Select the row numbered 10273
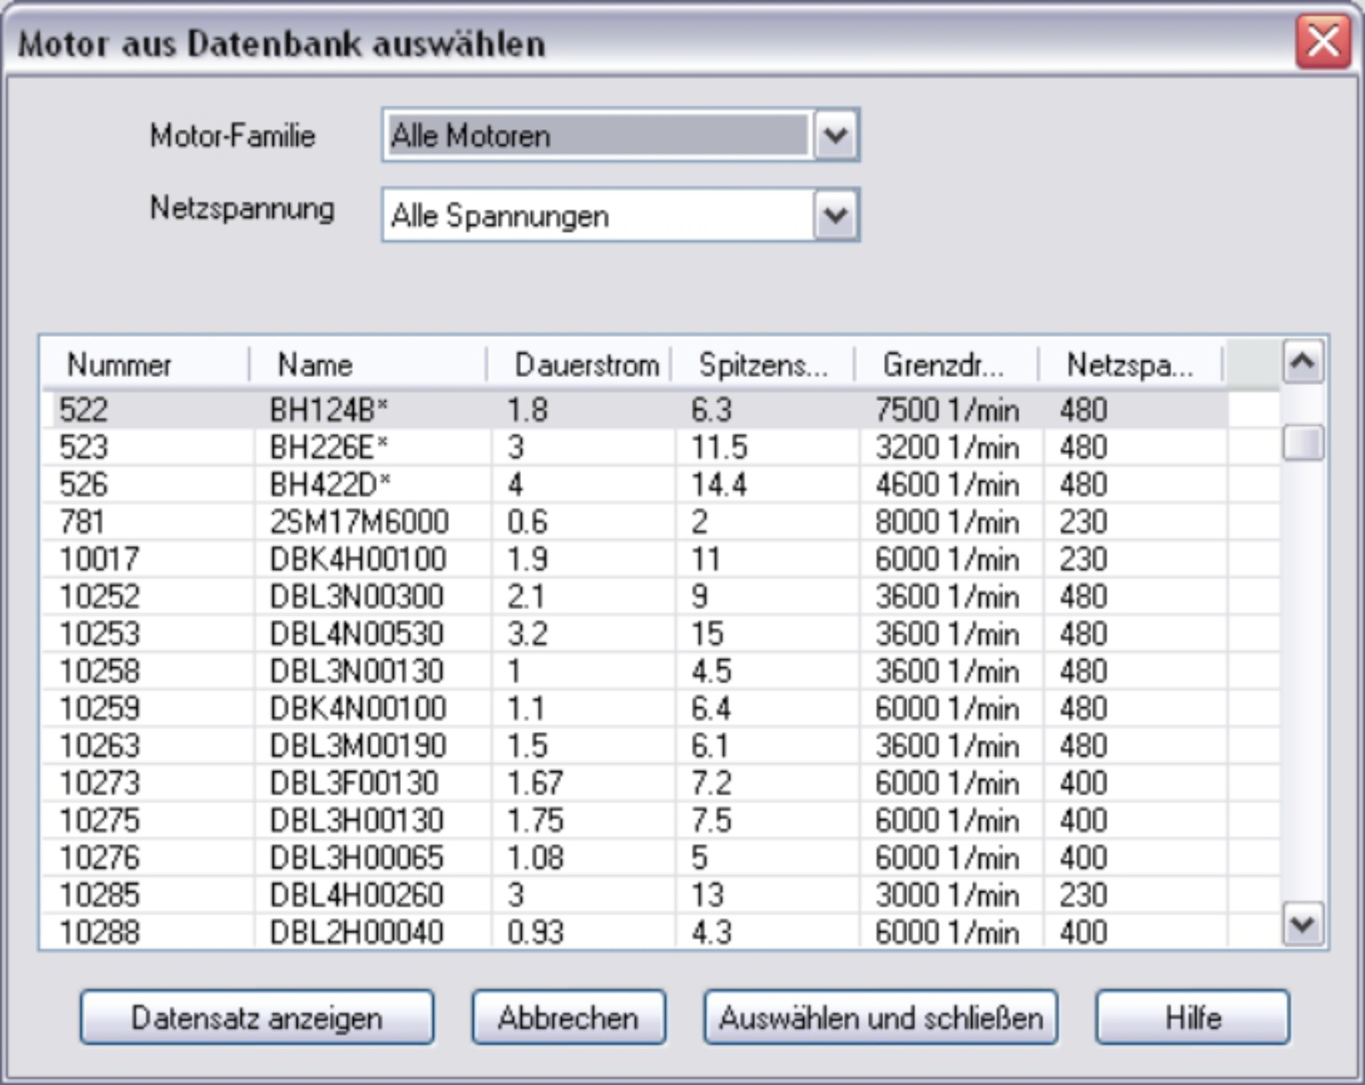1365x1085 pixels. [x=99, y=783]
